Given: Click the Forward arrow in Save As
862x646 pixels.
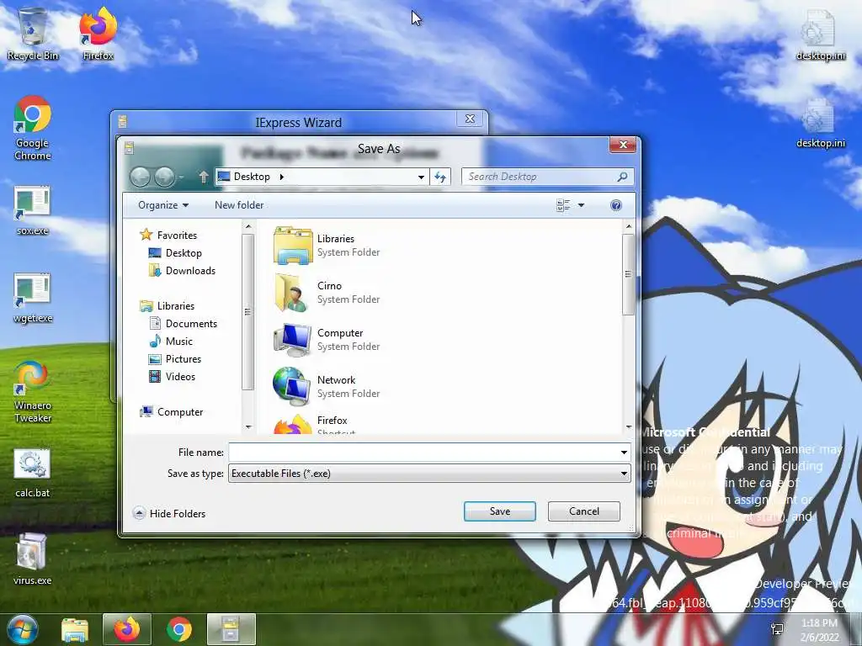Looking at the screenshot, I should (164, 177).
